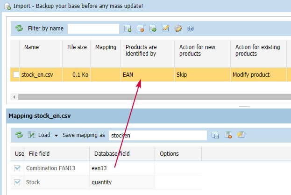Image resolution: width=291 pixels, height=195 pixels.
Task: Click the Load mapping button
Action: (x=39, y=135)
